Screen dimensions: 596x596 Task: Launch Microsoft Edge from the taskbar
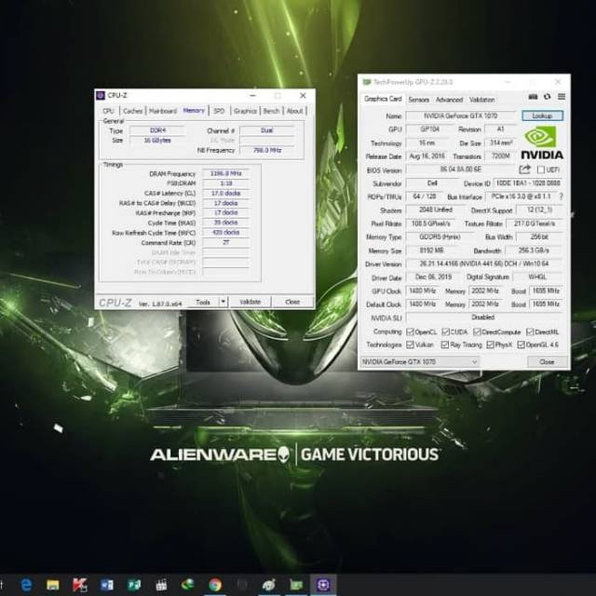pyautogui.click(x=26, y=585)
